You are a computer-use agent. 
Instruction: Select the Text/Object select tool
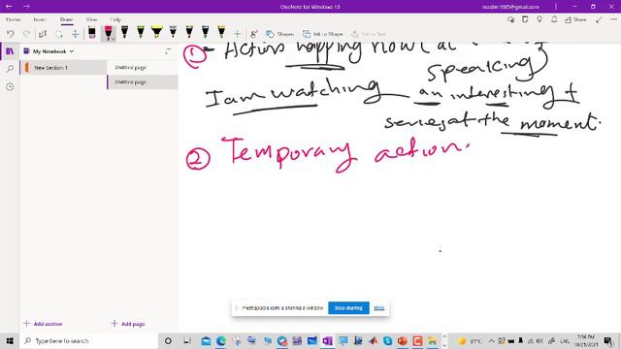(43, 34)
